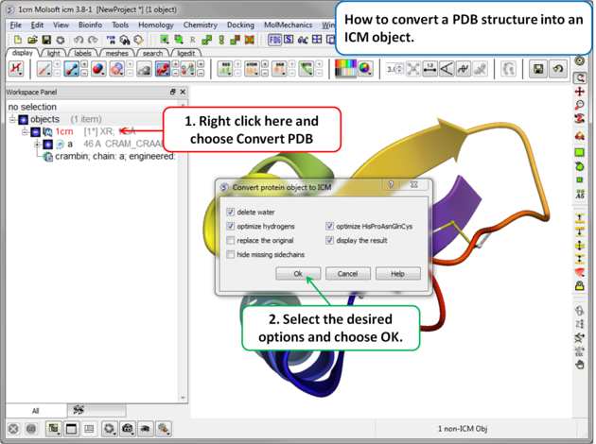The width and height of the screenshot is (596, 444).
Task: Toggle the ball-and-stick (xstick) display icon
Action: point(70,69)
